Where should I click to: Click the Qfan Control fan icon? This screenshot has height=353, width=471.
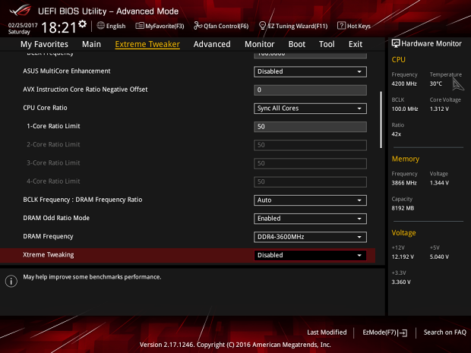pyautogui.click(x=198, y=26)
